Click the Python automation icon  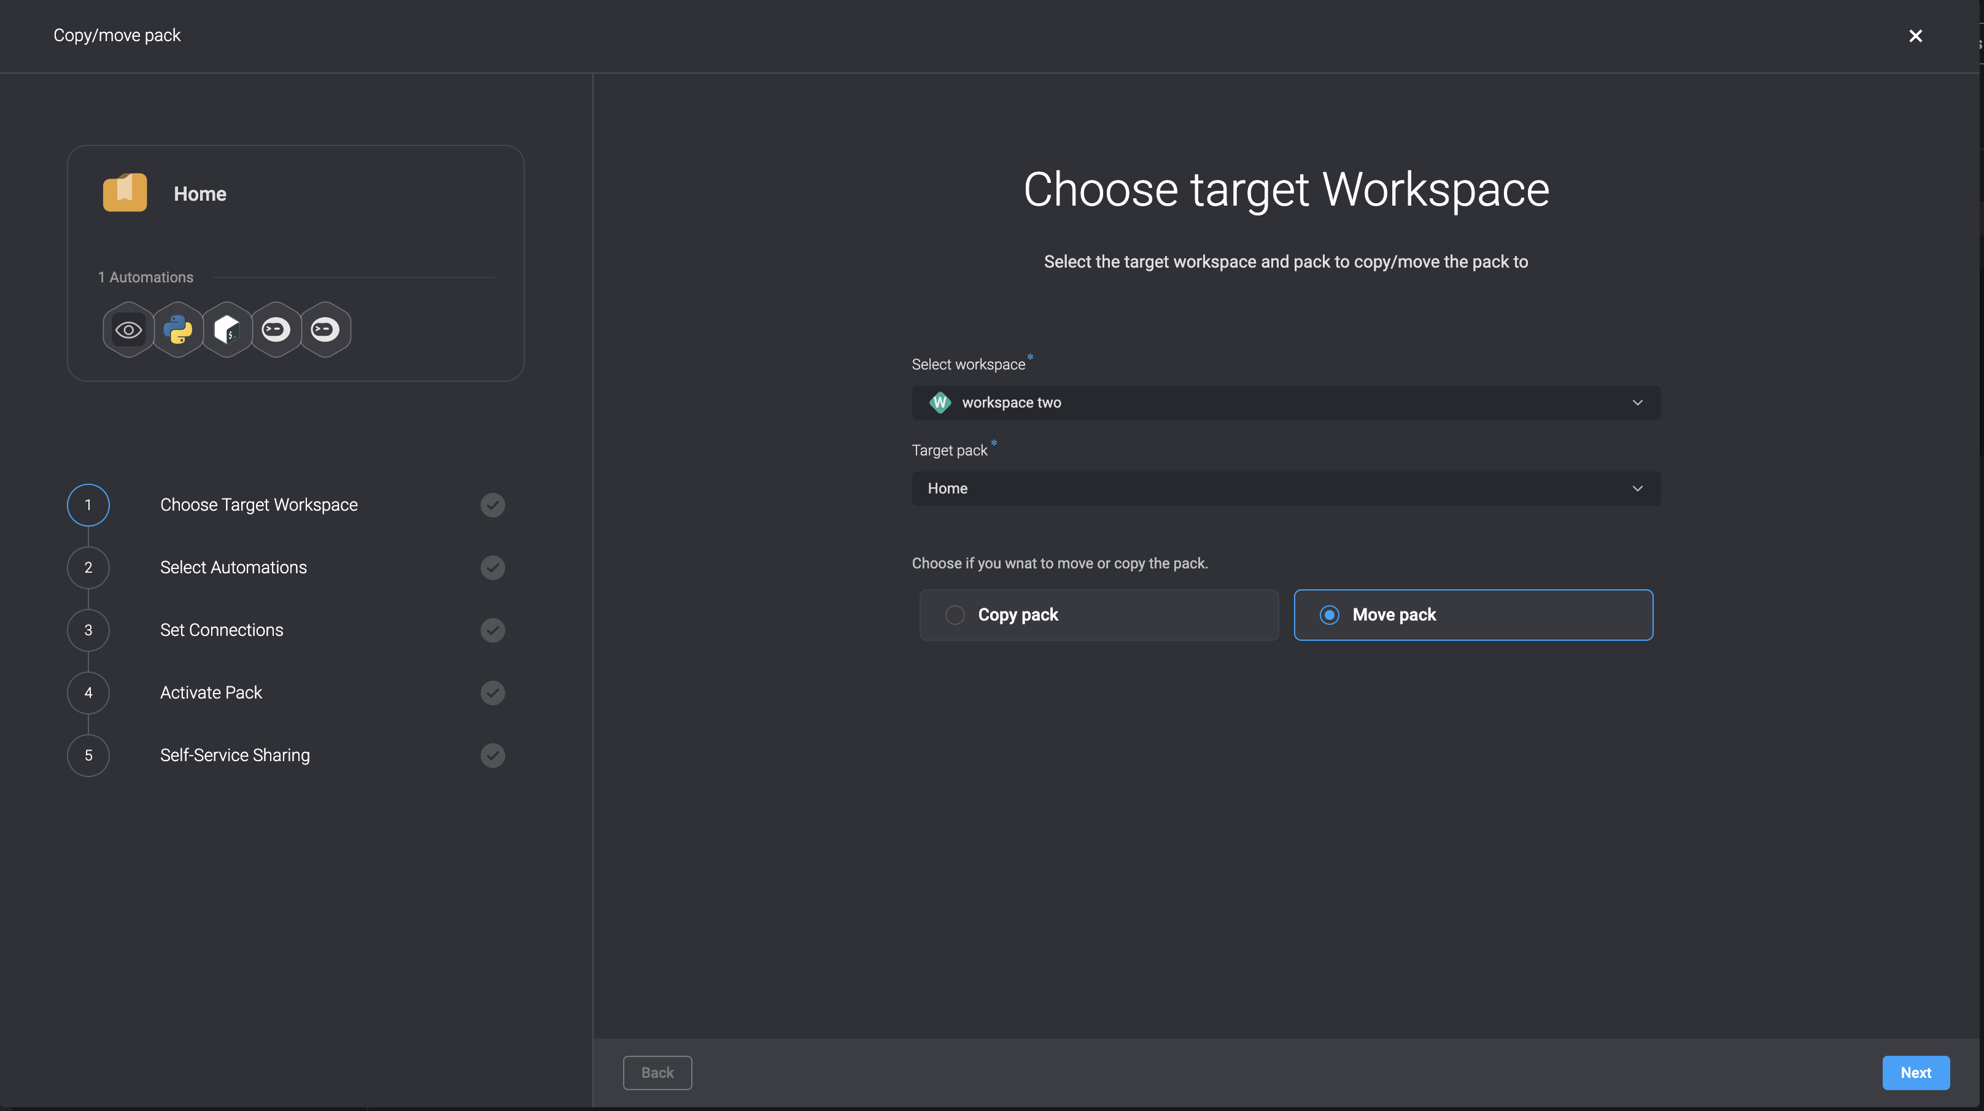point(178,330)
